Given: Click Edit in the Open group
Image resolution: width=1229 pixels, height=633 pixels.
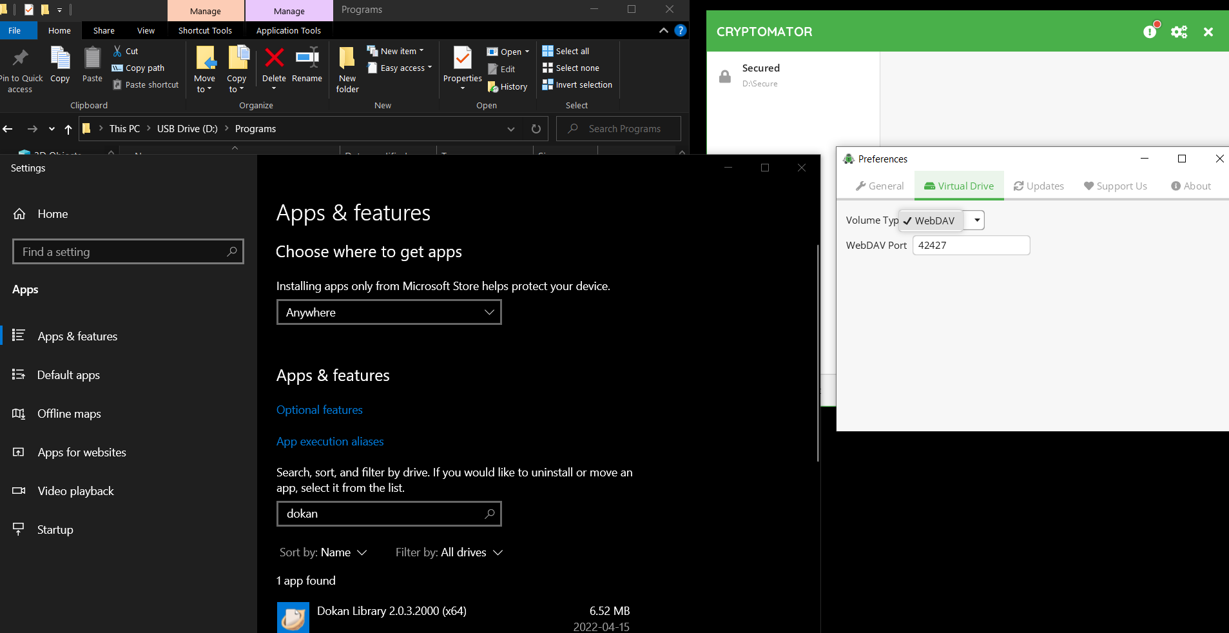Looking at the screenshot, I should 501,69.
